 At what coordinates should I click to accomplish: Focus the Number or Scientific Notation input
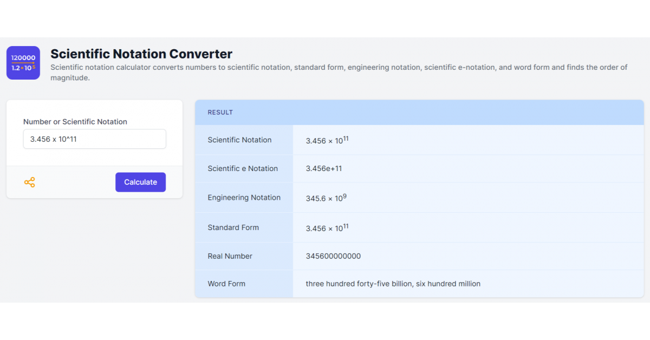point(94,139)
